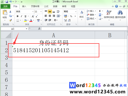
Task: Click the phonetic guide 文 icon
Action: coord(38,20)
